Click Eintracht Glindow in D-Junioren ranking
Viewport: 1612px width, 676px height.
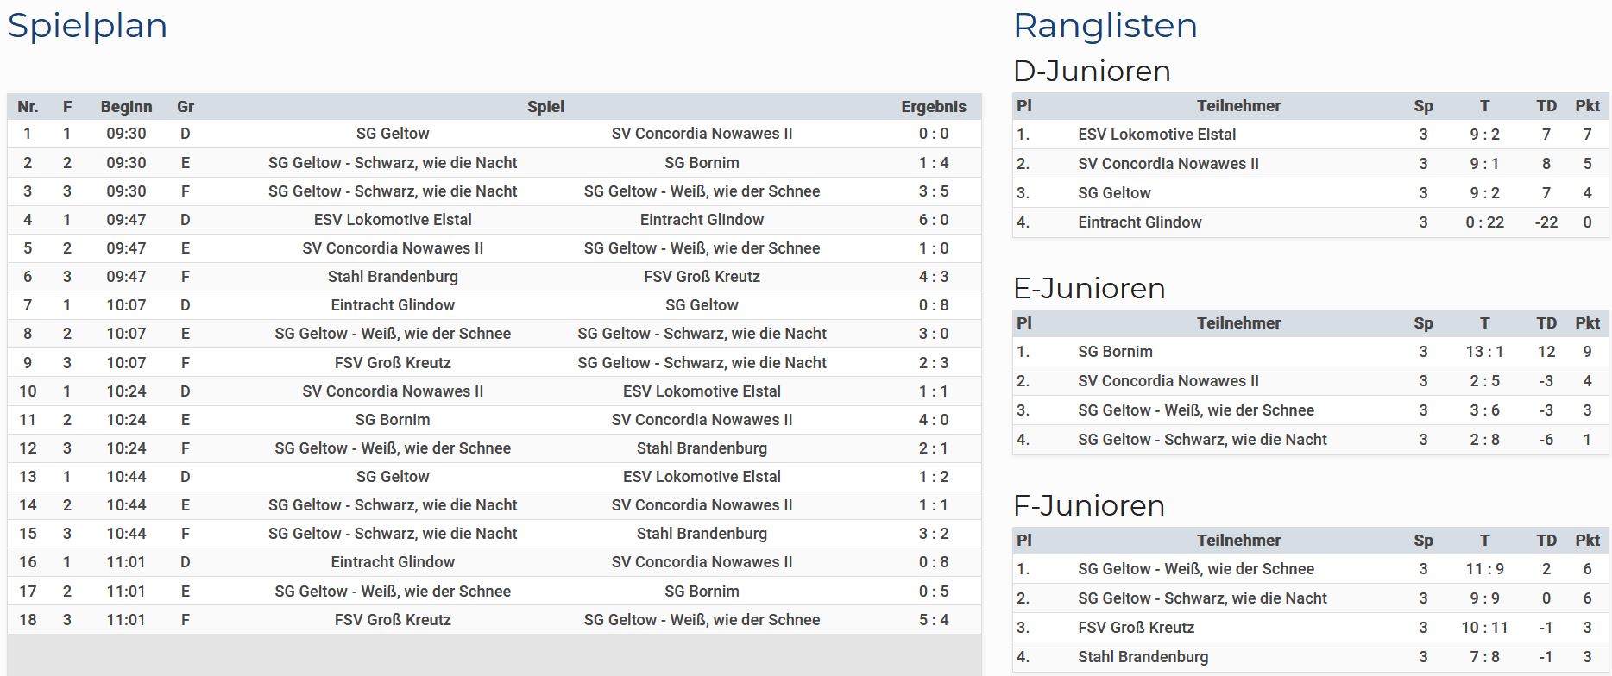(x=1139, y=222)
